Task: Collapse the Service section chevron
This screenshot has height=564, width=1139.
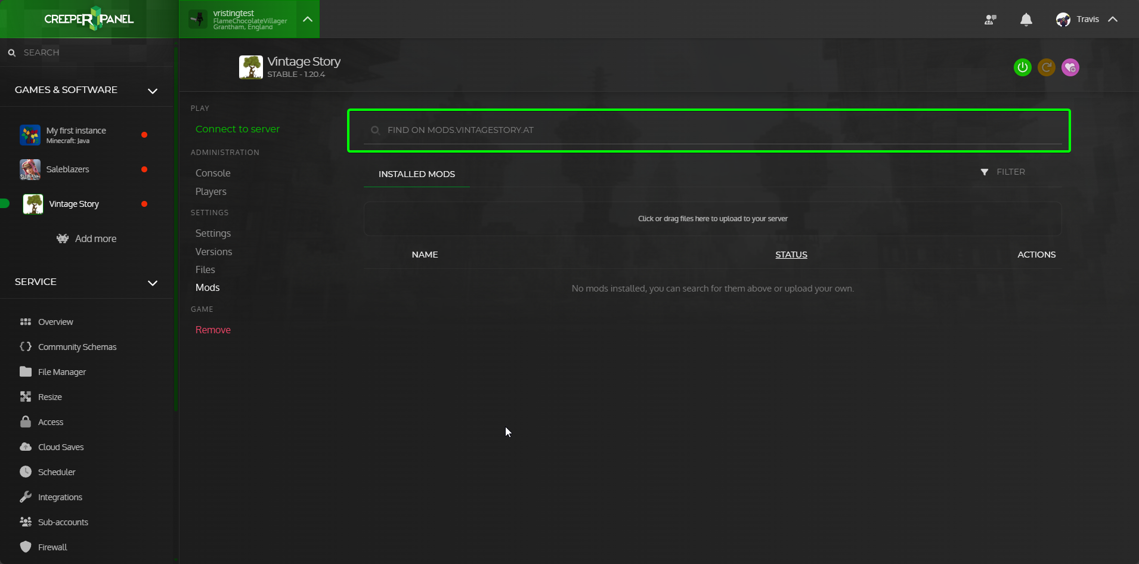Action: pyautogui.click(x=153, y=283)
